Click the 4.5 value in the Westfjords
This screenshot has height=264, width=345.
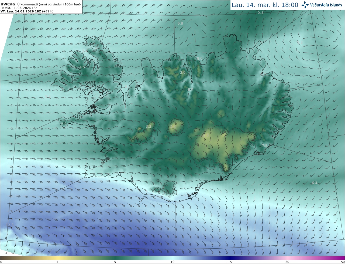tap(82, 67)
